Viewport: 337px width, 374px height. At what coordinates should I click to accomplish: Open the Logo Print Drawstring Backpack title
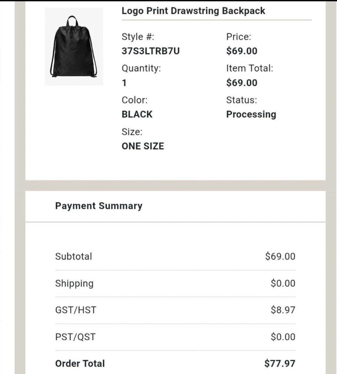[x=193, y=11]
